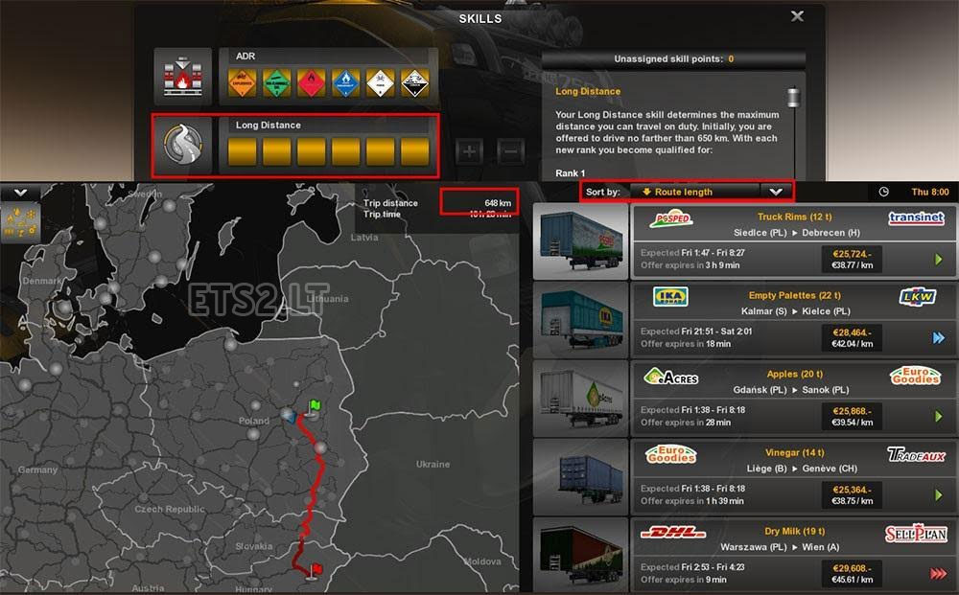959x595 pixels.
Task: Choose the black-and-white corrosive ADR class
Action: tap(414, 82)
